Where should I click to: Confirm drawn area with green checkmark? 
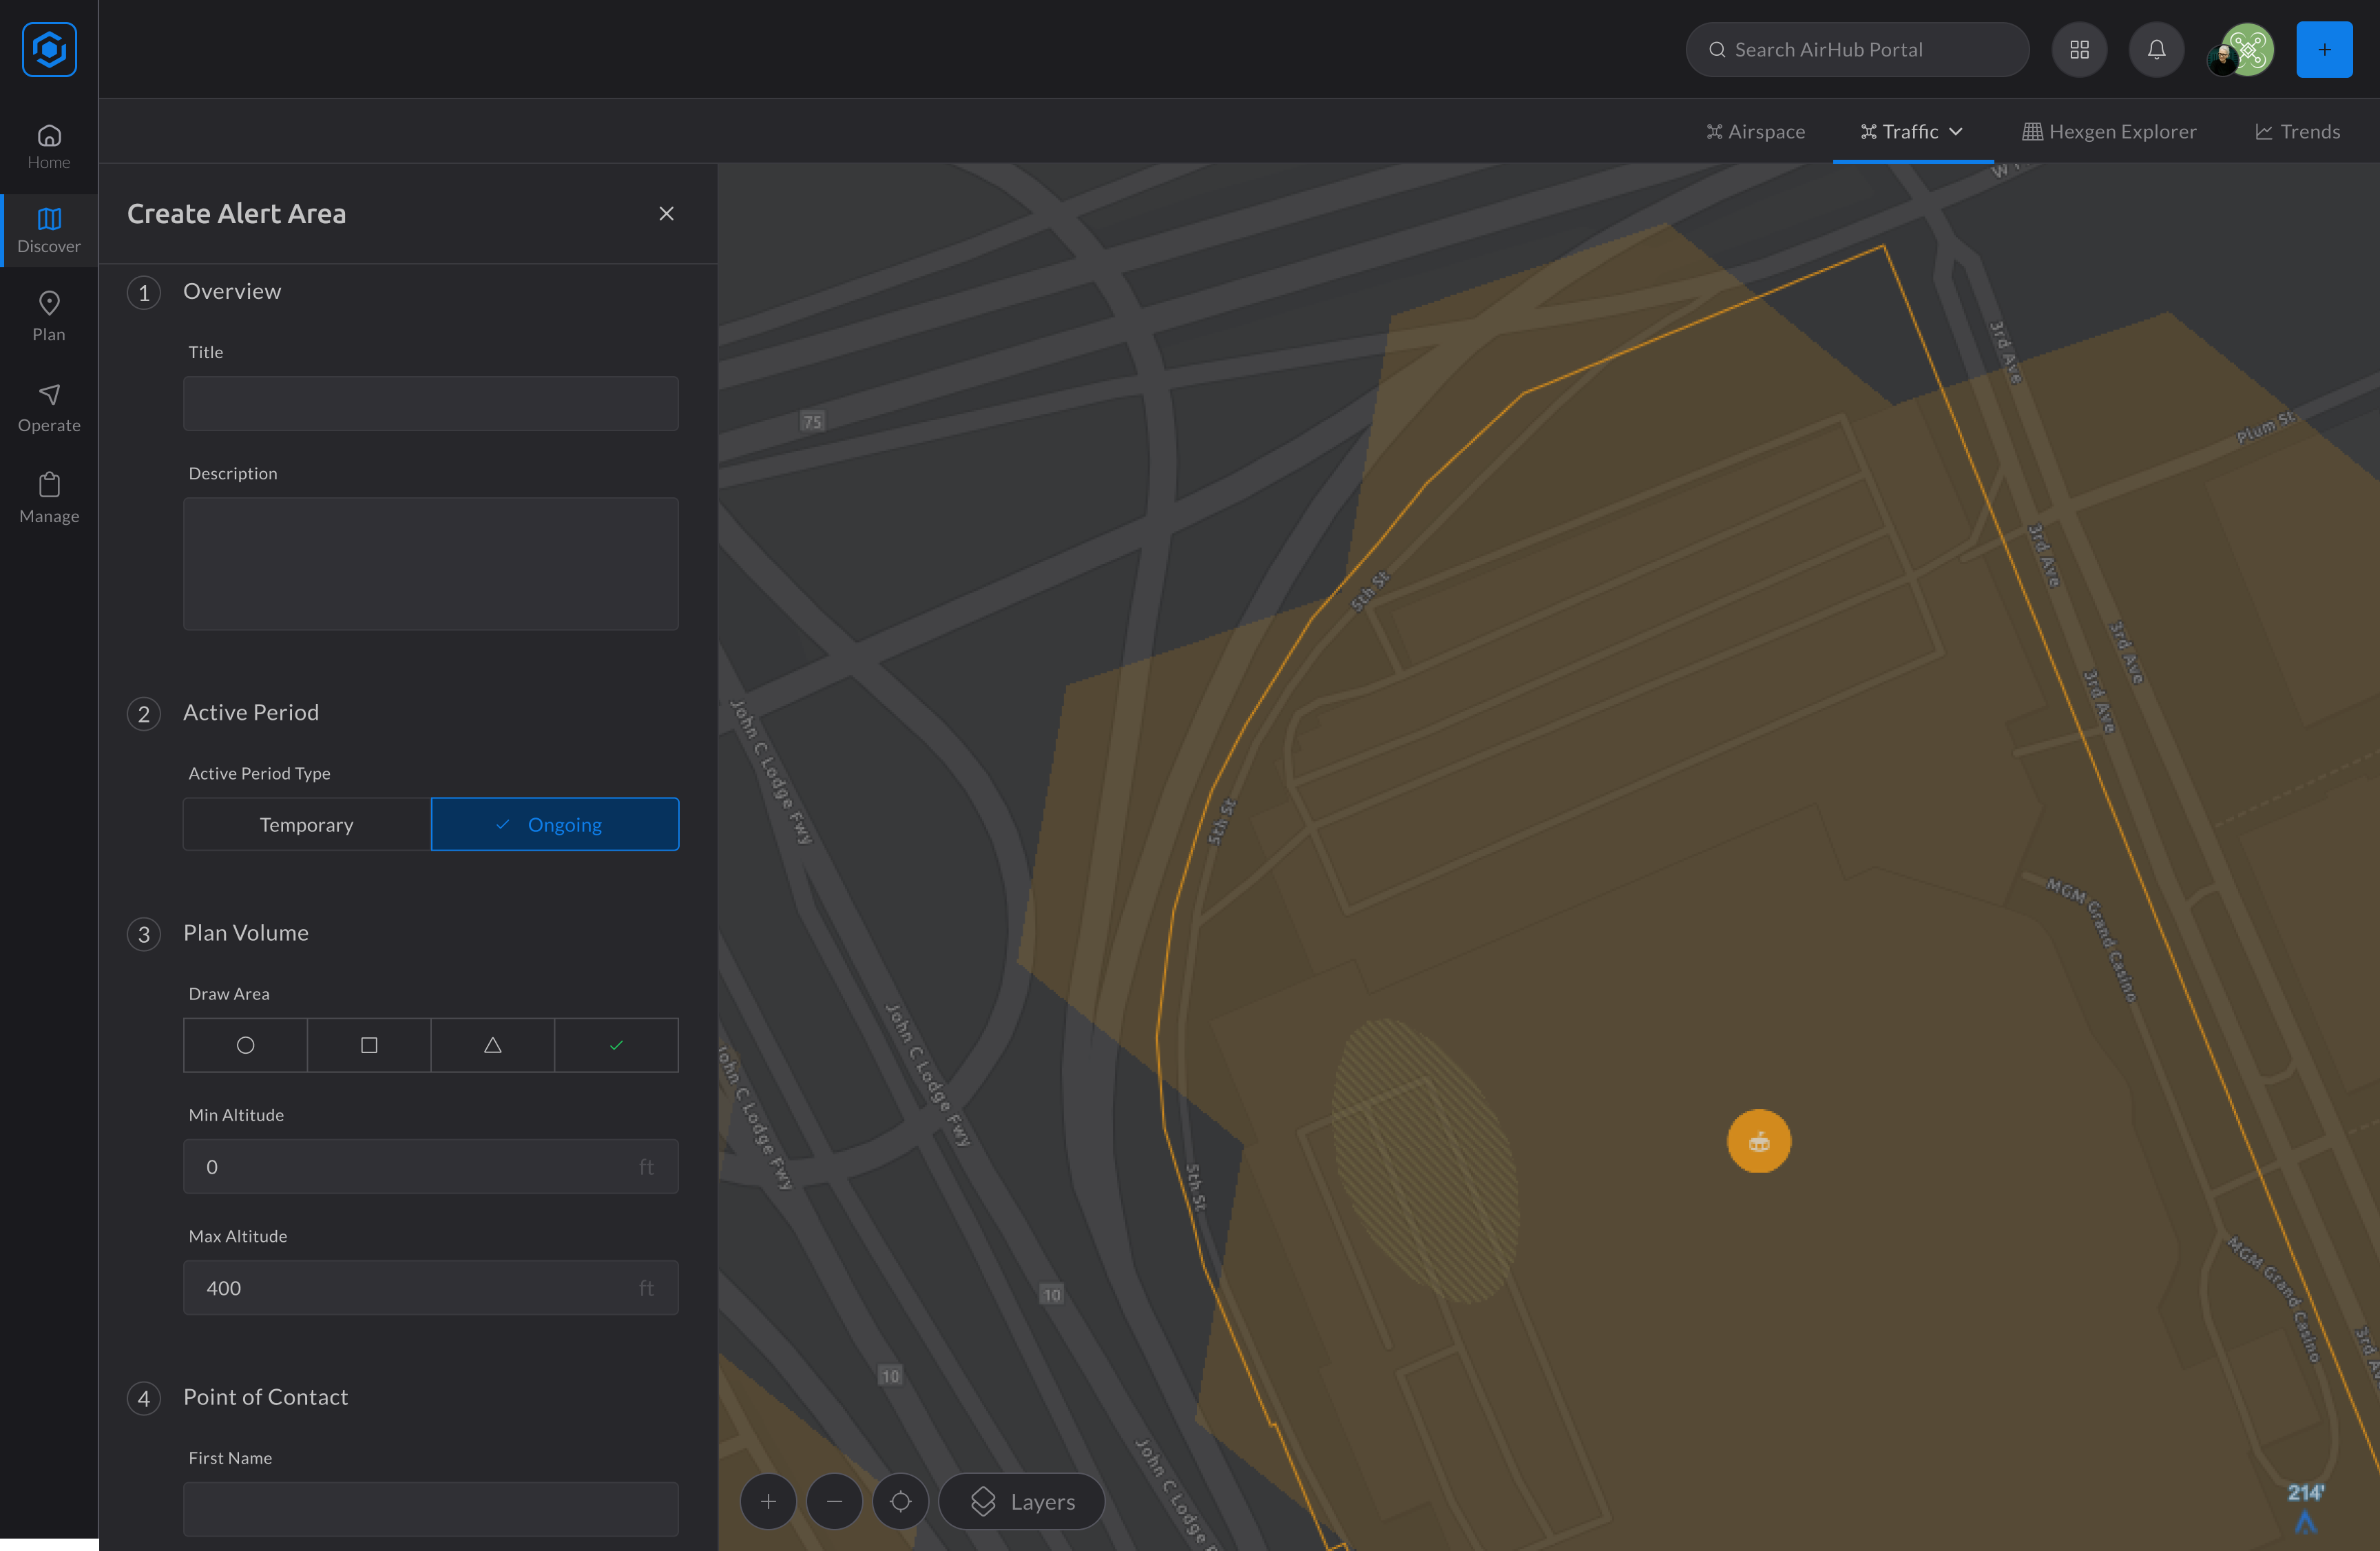coord(616,1045)
